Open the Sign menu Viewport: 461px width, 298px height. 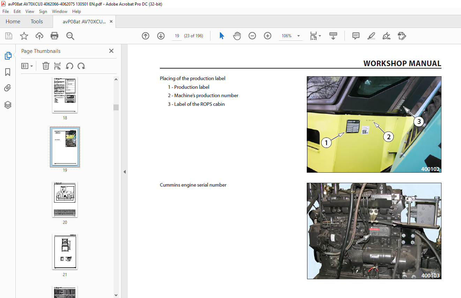(x=43, y=11)
